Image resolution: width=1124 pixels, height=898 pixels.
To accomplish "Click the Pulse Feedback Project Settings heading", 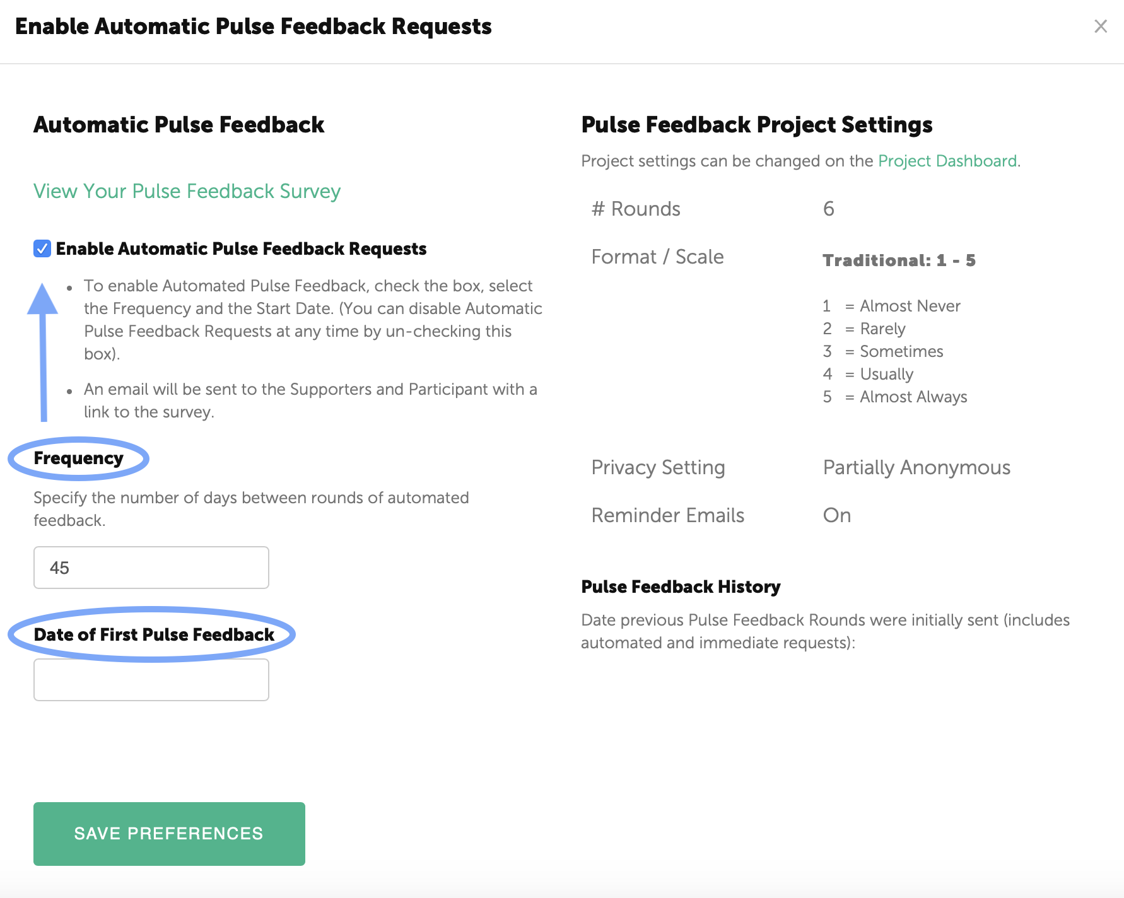I will (756, 125).
